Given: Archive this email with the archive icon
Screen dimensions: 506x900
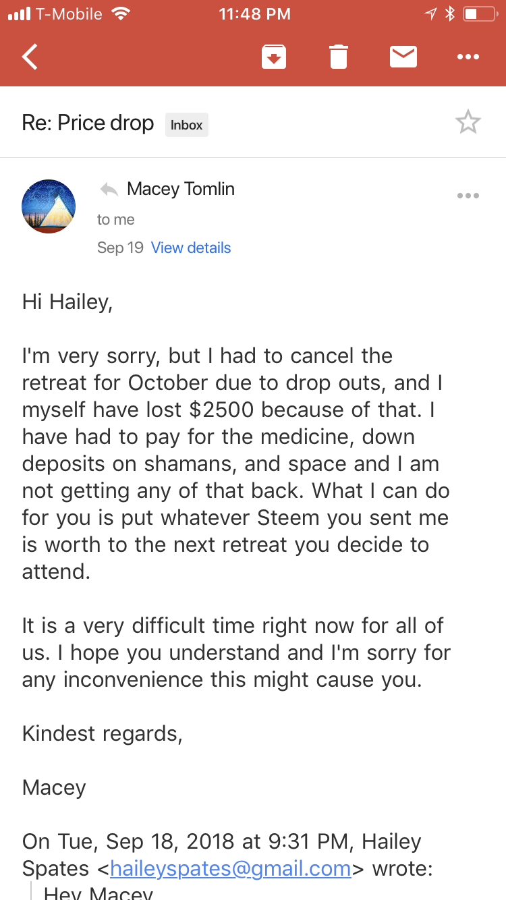Looking at the screenshot, I should coord(274,57).
